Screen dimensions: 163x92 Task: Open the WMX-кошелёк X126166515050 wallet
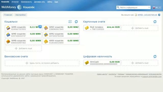click(x=61, y=41)
